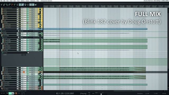The width and height of the screenshot is (169, 95).
Task: Open the Options menu
Action: pyautogui.click(x=22, y=1)
